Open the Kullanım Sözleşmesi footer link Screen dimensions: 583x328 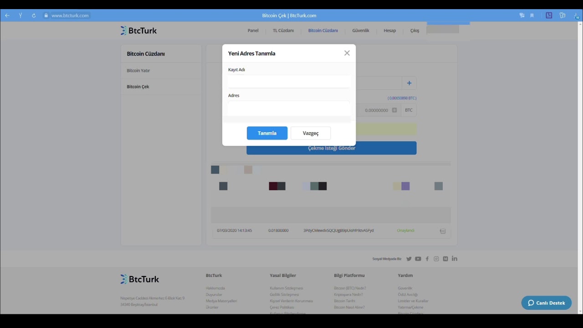pyautogui.click(x=286, y=288)
